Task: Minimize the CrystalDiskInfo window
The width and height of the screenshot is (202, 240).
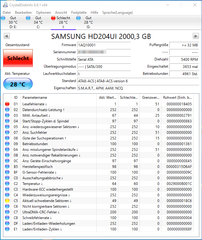Action: point(168,5)
